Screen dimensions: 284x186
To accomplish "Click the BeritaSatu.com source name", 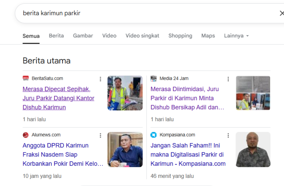I will [47, 79].
